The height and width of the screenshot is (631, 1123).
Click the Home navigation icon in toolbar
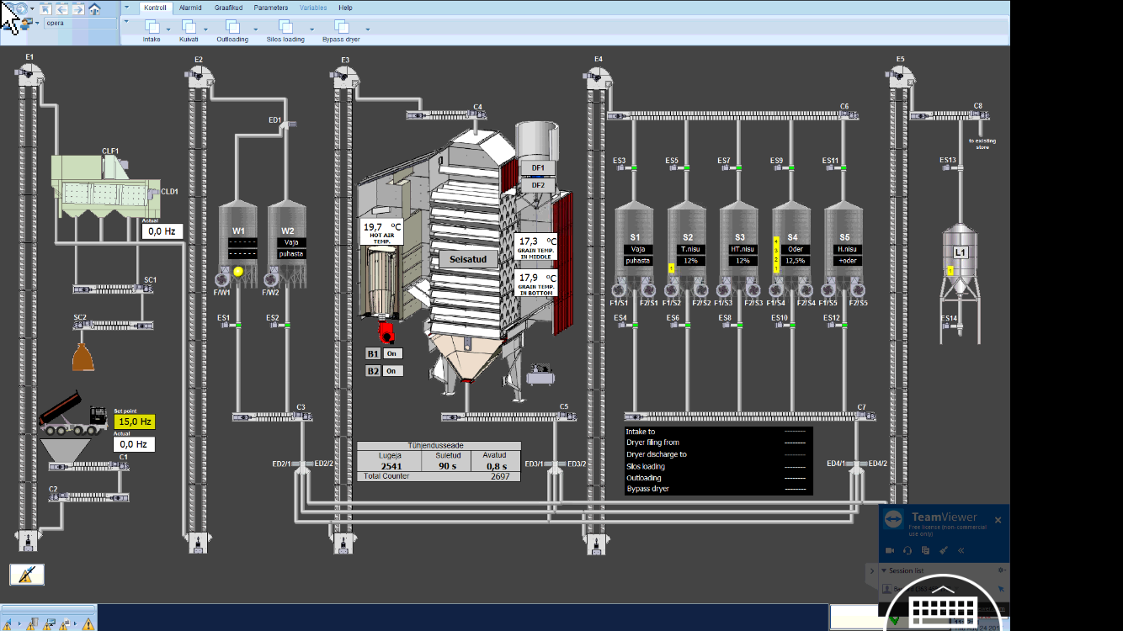94,9
